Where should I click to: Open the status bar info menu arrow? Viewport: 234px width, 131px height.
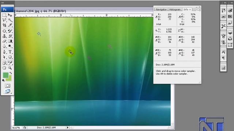point(68,127)
